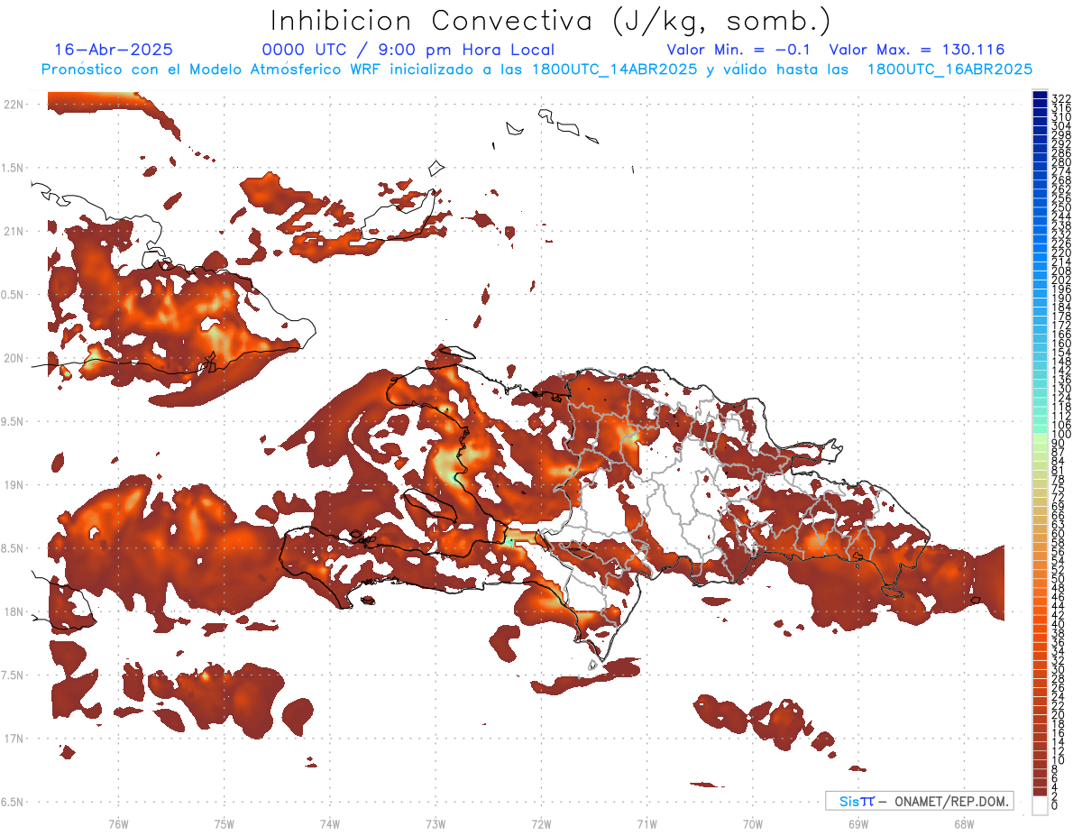Click the colorbar value label '100'
This screenshot has width=1082, height=836.
pos(1061,435)
